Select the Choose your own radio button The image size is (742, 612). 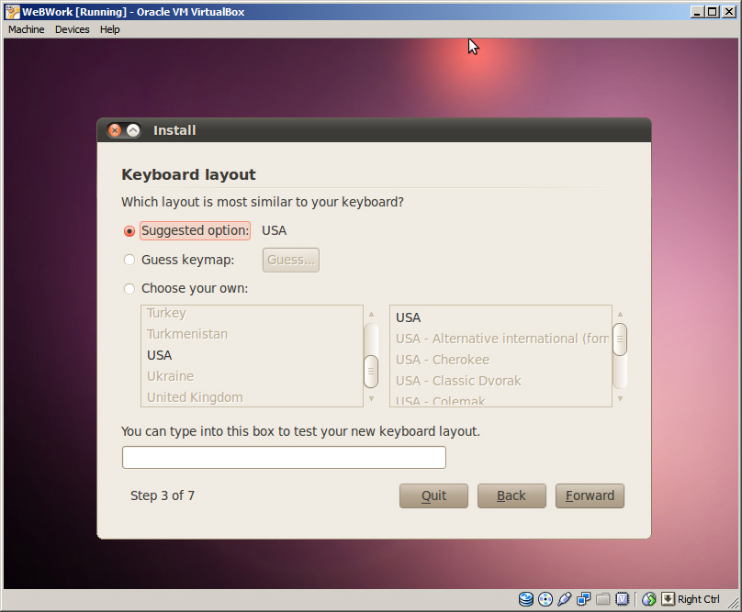(x=129, y=288)
